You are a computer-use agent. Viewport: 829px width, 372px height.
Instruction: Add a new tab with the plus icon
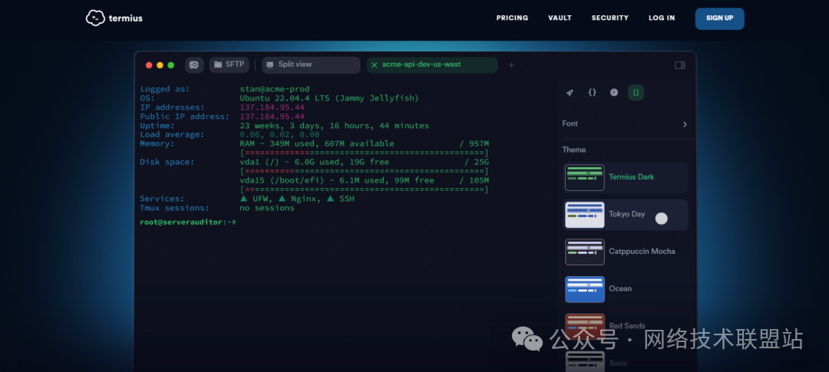pyautogui.click(x=512, y=65)
